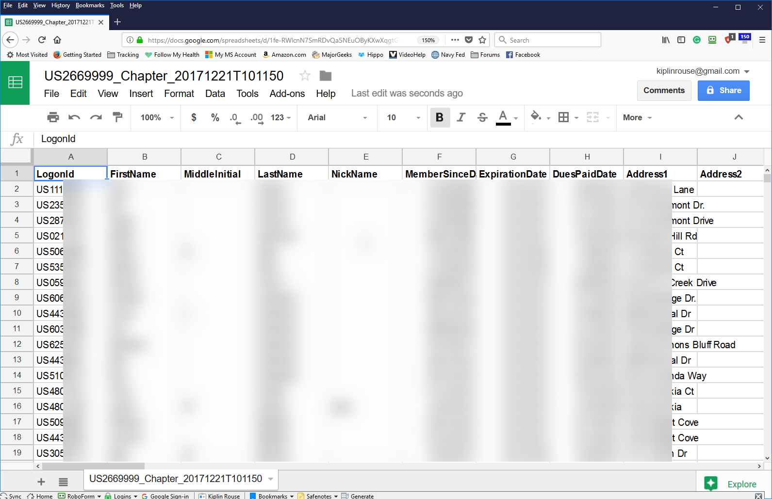Open the Add-ons menu
This screenshot has height=499, width=772.
pyautogui.click(x=287, y=94)
